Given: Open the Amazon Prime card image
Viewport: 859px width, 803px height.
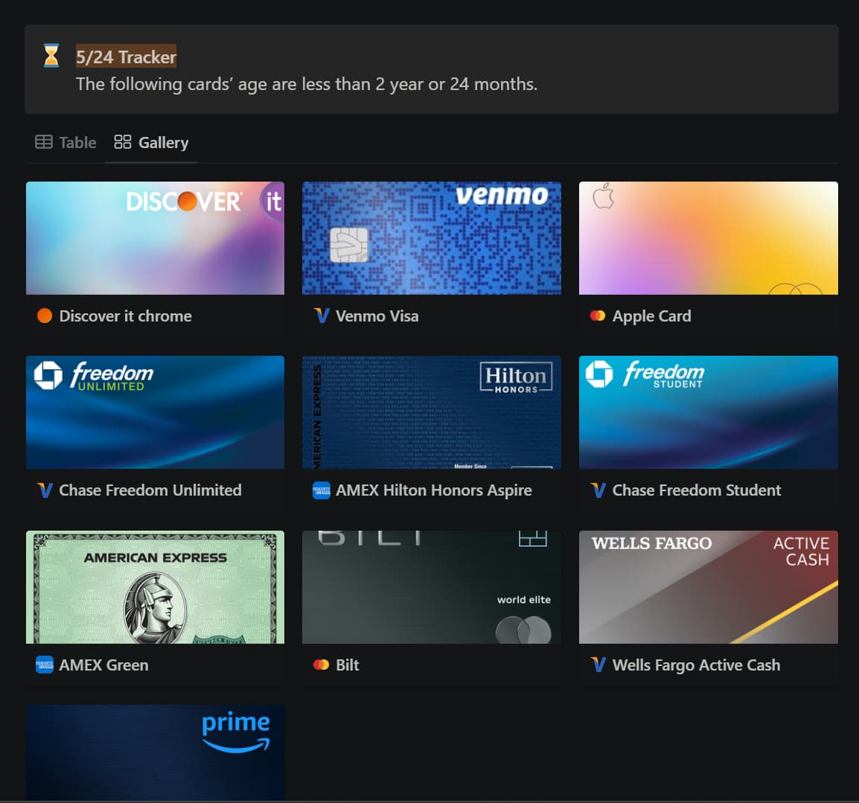Looking at the screenshot, I should (155, 752).
